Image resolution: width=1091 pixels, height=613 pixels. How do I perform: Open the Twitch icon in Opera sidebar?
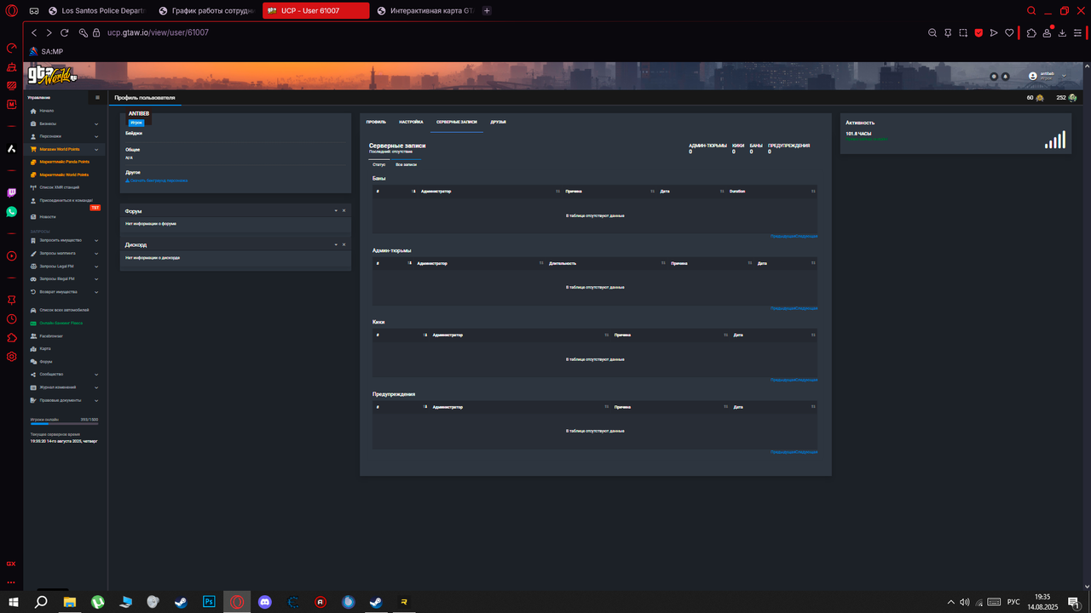(12, 193)
